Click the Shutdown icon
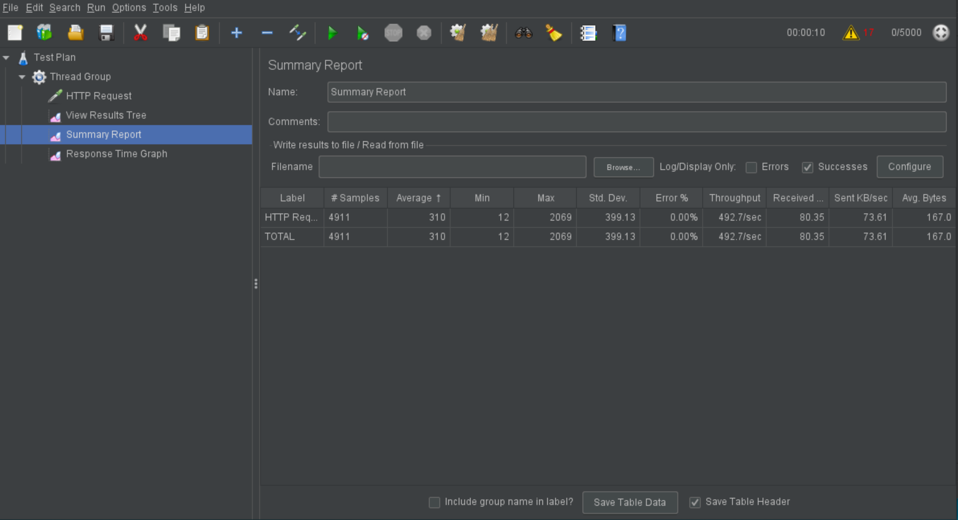958x520 pixels. [x=424, y=33]
